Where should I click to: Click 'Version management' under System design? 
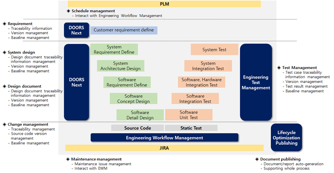pos(30,66)
